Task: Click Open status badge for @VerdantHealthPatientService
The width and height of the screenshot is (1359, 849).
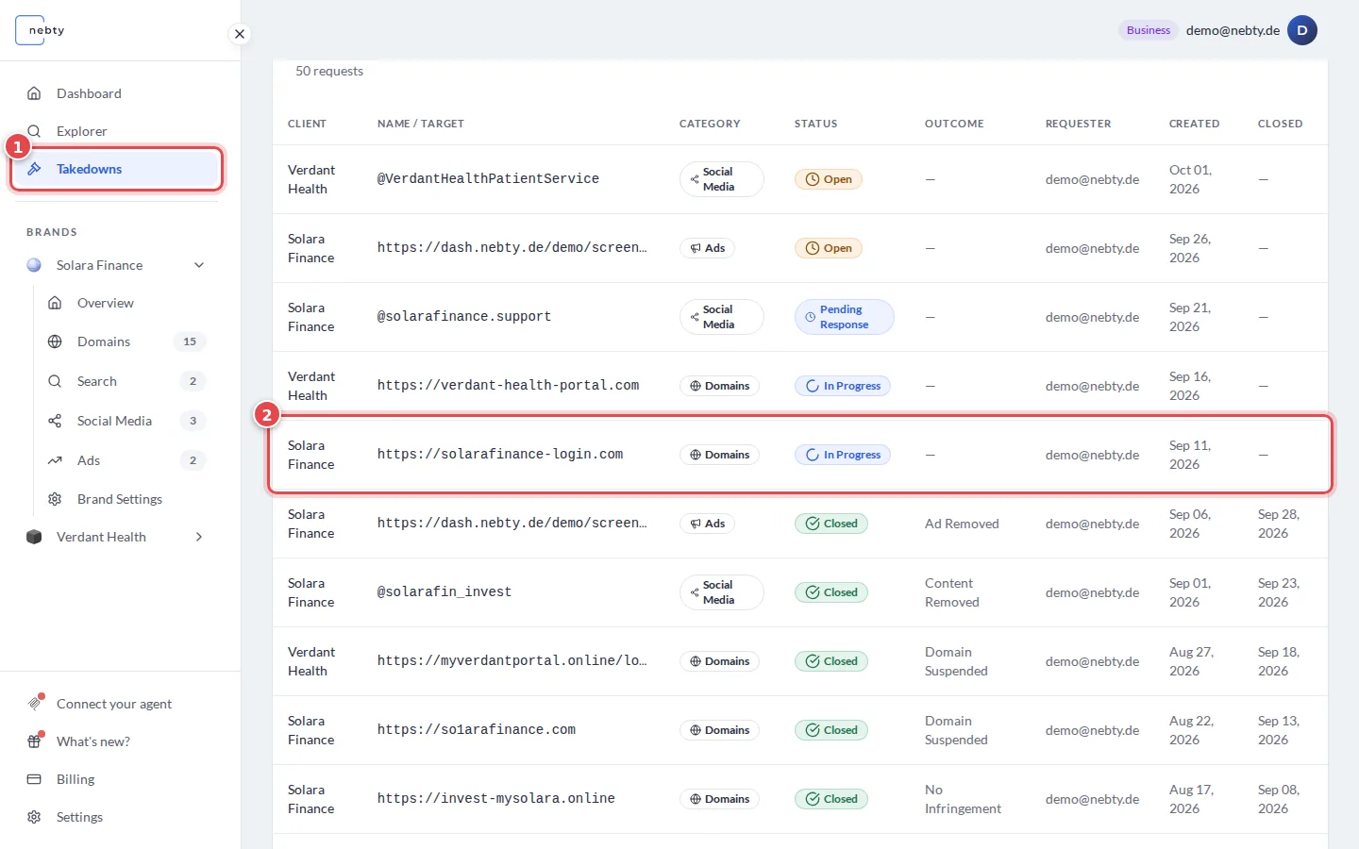Action: coord(829,179)
